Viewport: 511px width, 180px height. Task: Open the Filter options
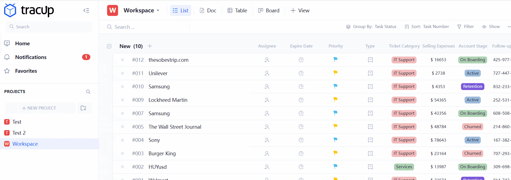pyautogui.click(x=466, y=27)
